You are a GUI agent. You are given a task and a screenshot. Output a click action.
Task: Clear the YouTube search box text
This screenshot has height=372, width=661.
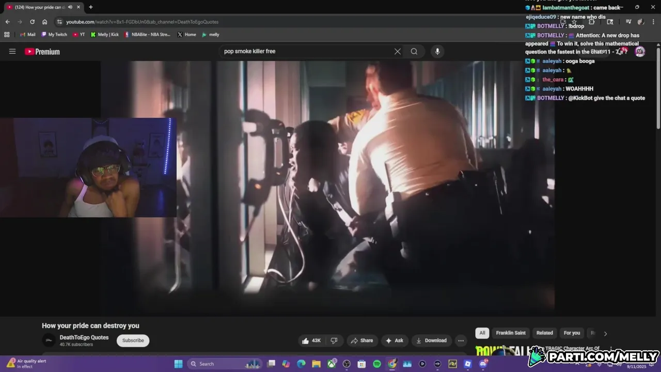click(397, 51)
